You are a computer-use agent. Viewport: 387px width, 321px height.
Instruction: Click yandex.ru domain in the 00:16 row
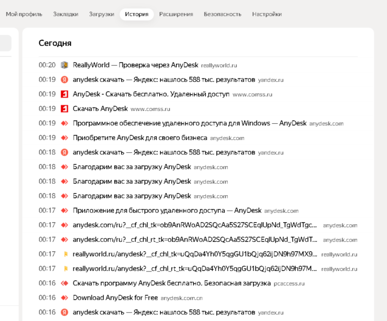pyautogui.click(x=271, y=312)
